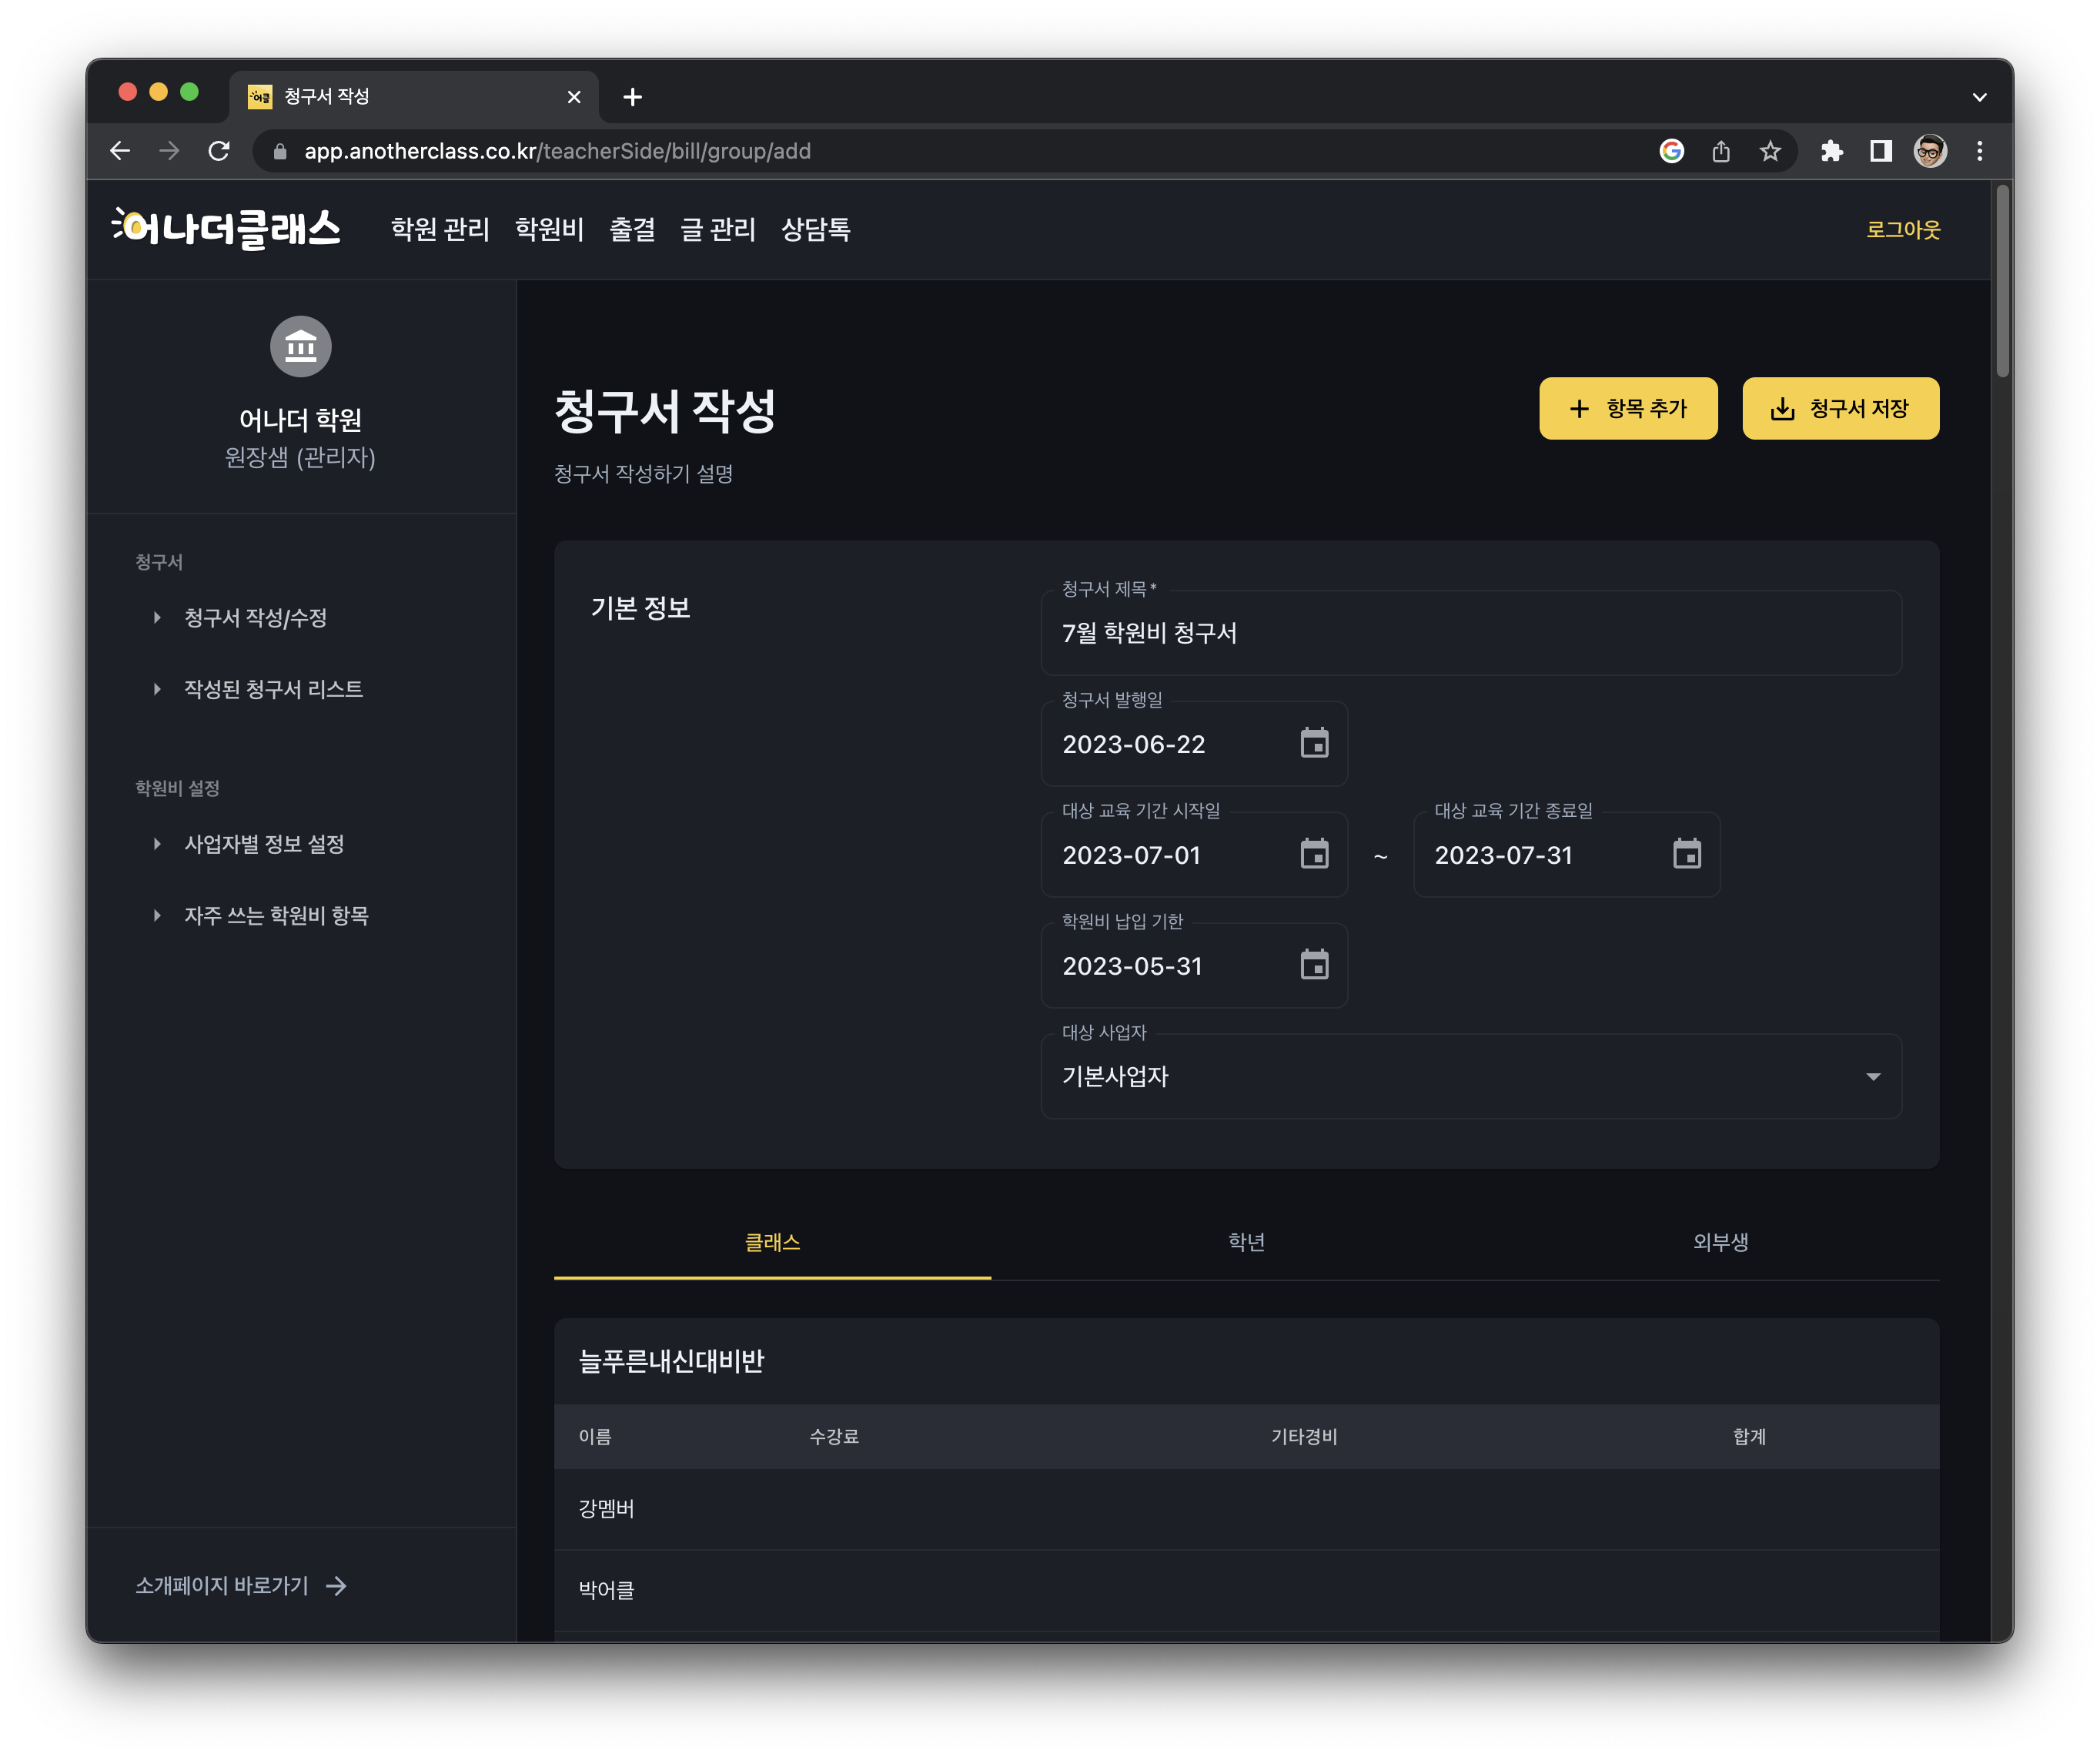Click the 청구서 제목 input field

(1470, 633)
